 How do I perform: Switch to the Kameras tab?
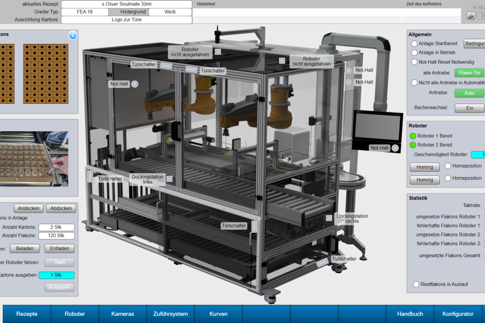[122, 314]
